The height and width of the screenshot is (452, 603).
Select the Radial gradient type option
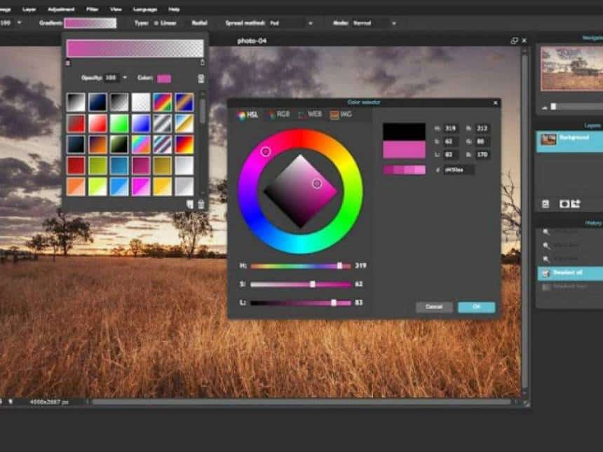[x=200, y=22]
